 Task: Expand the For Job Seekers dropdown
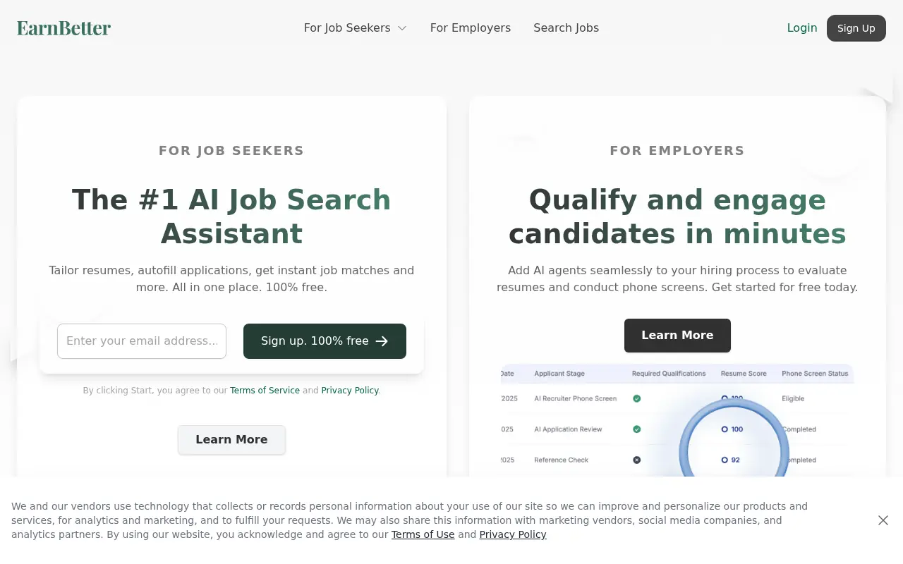[355, 27]
